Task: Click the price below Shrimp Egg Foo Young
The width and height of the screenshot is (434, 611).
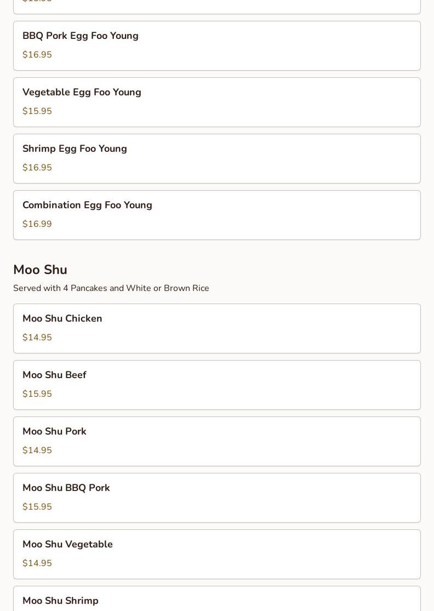Action: [37, 168]
